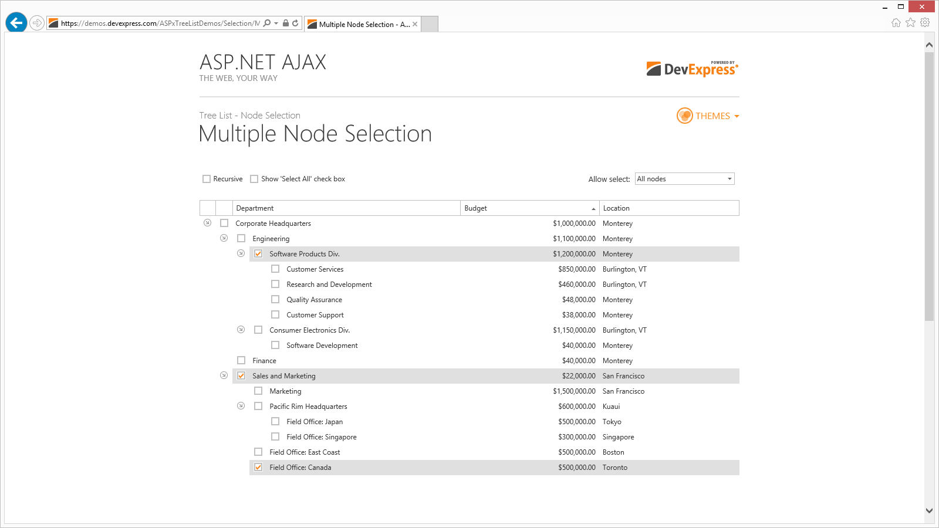Check the Quality Assurance checkbox

[x=275, y=299]
